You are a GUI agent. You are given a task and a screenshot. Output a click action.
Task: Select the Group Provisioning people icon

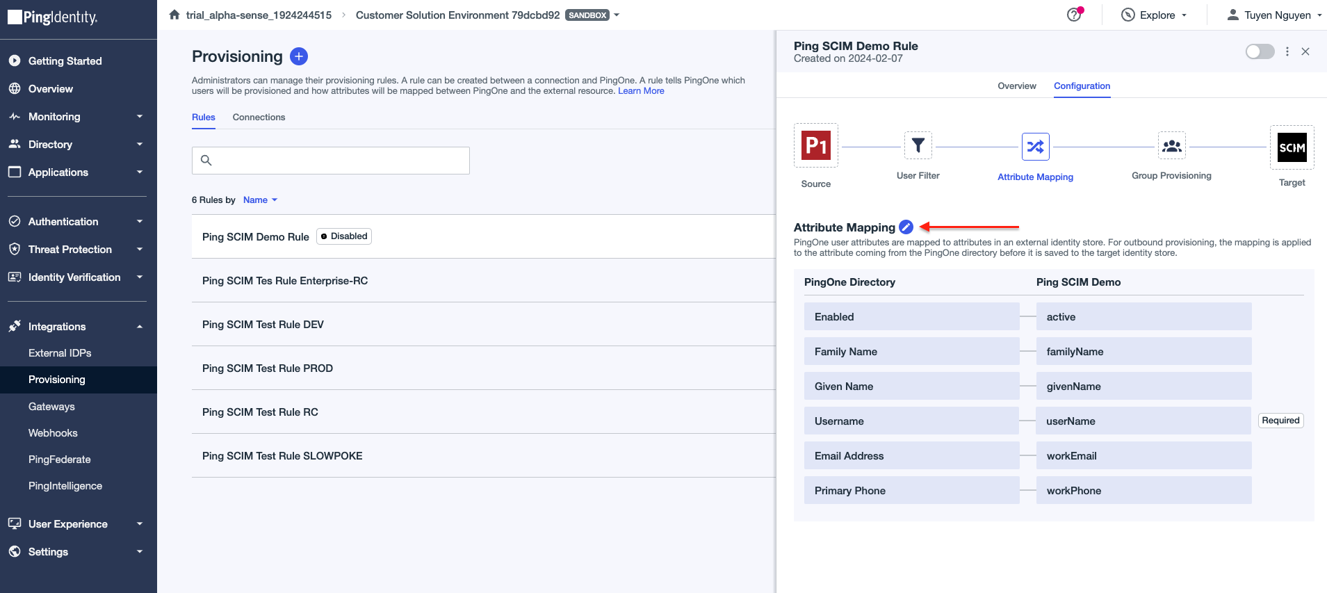(x=1171, y=145)
